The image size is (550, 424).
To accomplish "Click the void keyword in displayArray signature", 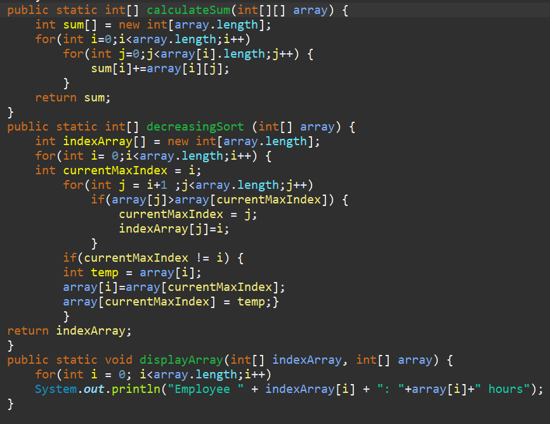I will [118, 359].
